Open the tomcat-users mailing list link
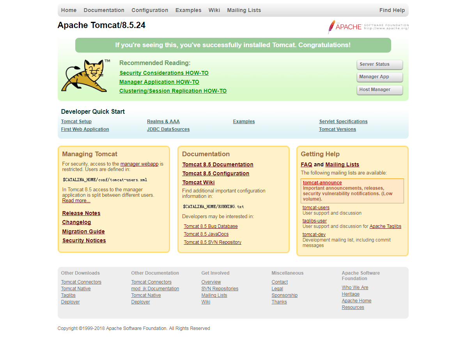The width and height of the screenshot is (466, 344). click(316, 208)
